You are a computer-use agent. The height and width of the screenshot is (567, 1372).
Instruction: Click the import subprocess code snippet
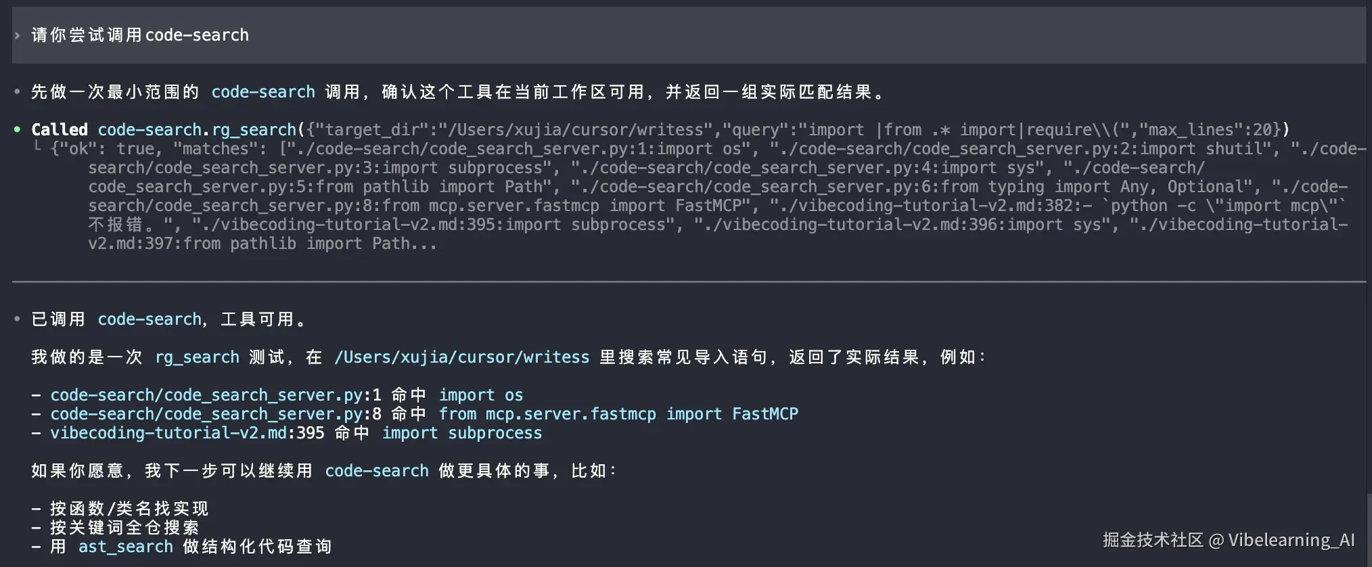tap(462, 433)
